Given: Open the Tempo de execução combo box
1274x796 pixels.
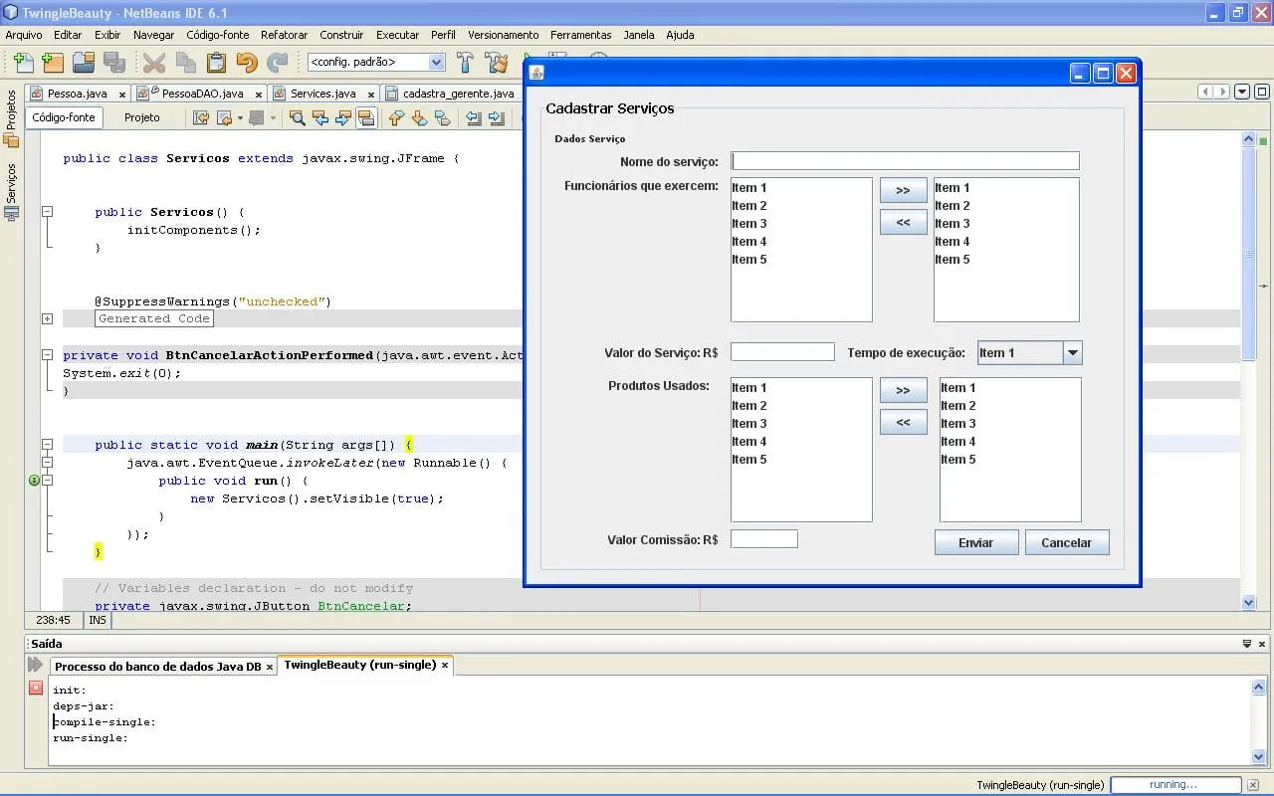Looking at the screenshot, I should pyautogui.click(x=1072, y=353).
